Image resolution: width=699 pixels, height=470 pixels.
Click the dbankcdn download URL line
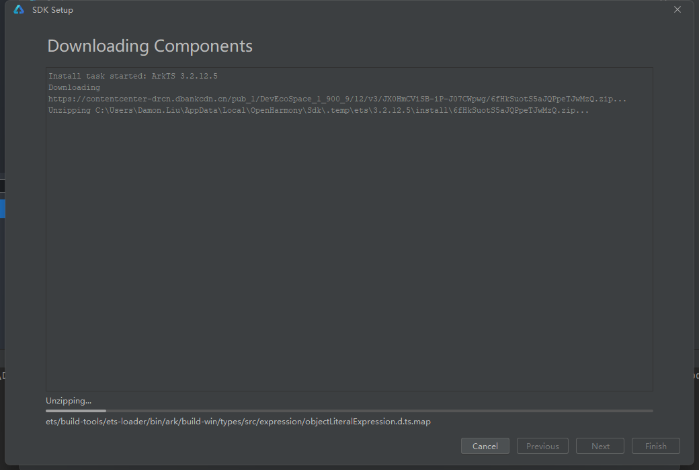(x=337, y=99)
